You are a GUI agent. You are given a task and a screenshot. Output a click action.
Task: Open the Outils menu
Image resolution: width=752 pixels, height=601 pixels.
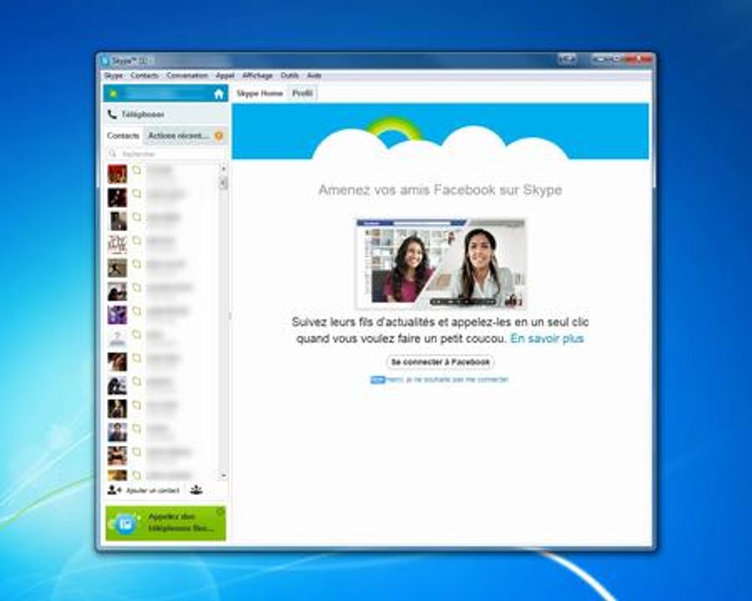click(290, 76)
